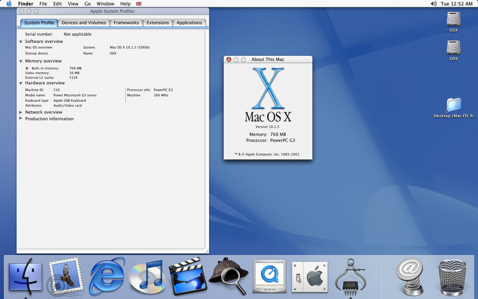The image size is (478, 299).
Task: Click Video memory 16 MB value
Action: [74, 73]
